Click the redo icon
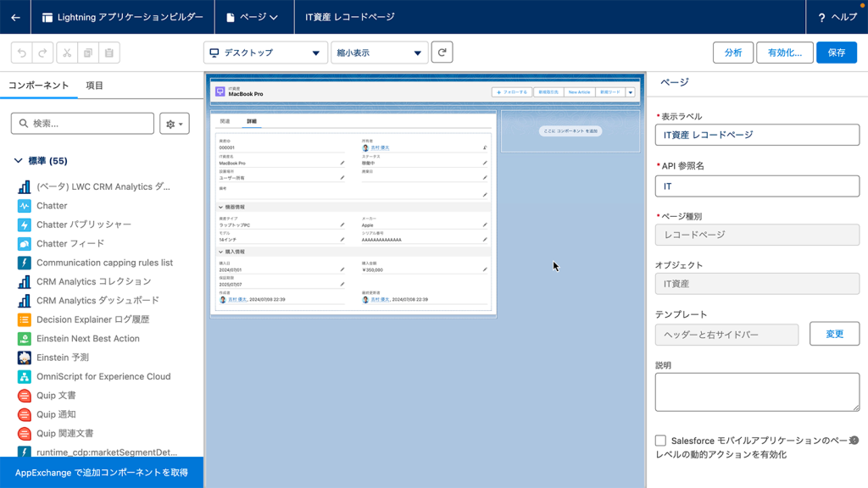Viewport: 868px width, 488px height. (42, 53)
